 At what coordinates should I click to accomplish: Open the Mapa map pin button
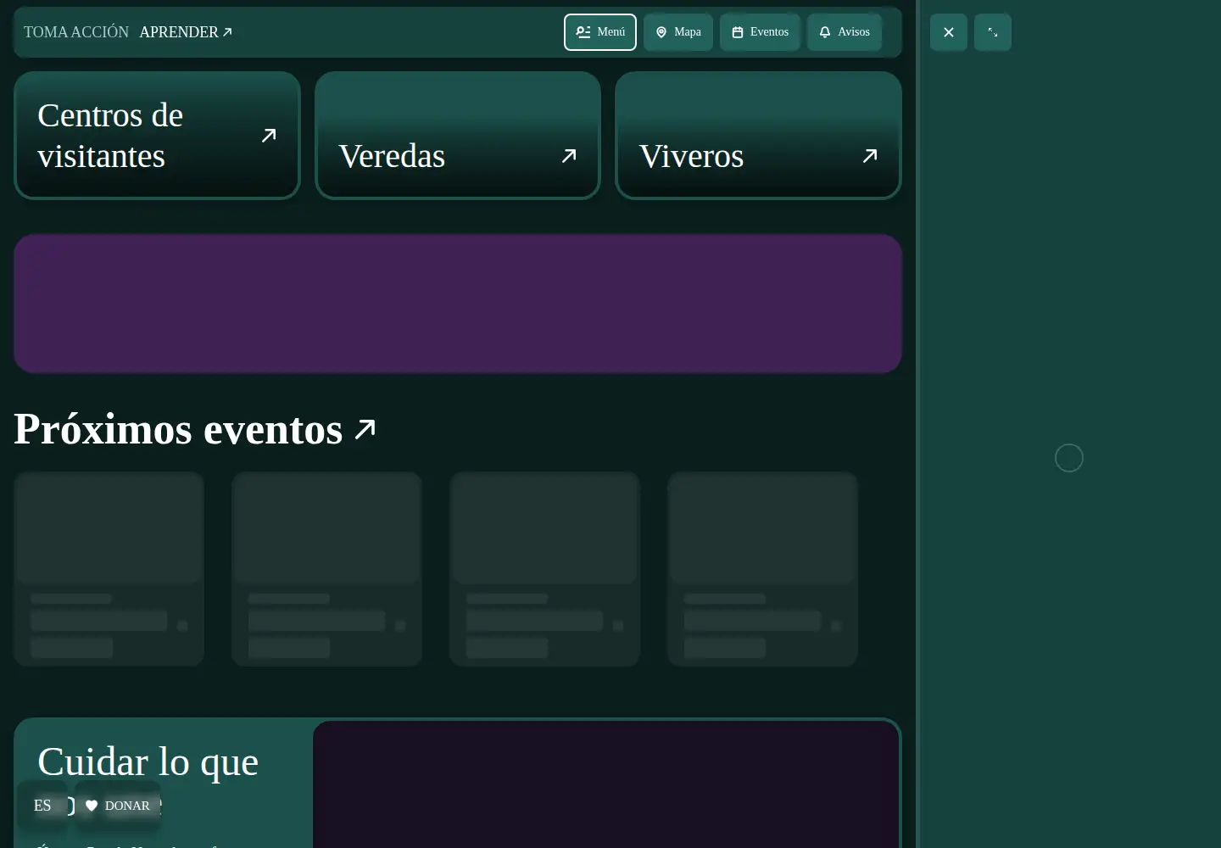pos(678,32)
